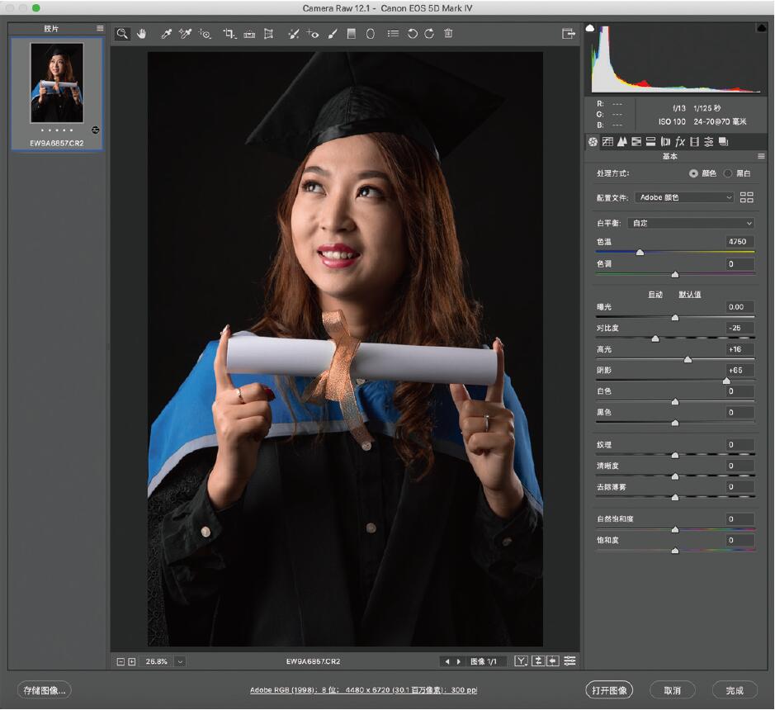Pick the White Balance eyedropper tool
775x710 pixels.
click(x=166, y=34)
